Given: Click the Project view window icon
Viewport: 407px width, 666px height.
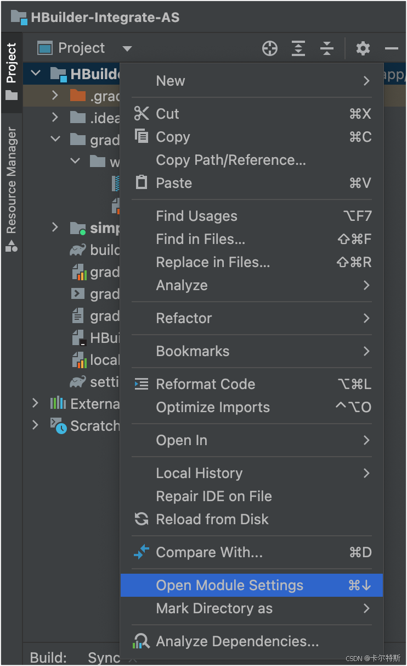Looking at the screenshot, I should click(44, 48).
